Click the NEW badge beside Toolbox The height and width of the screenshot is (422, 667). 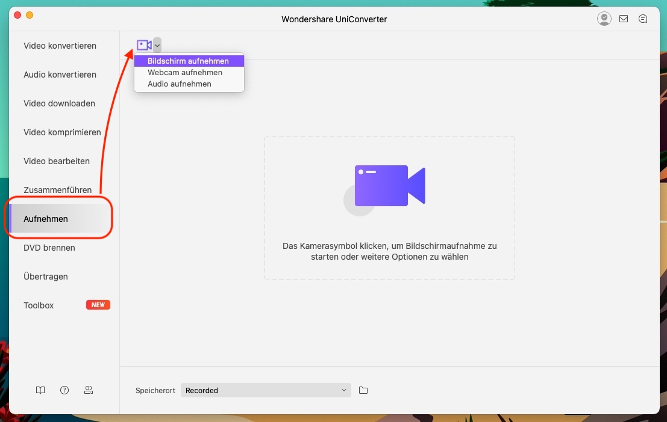[98, 305]
